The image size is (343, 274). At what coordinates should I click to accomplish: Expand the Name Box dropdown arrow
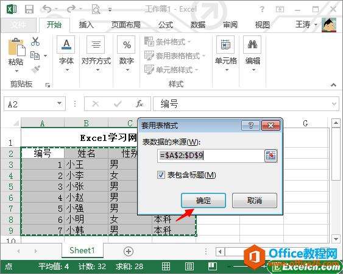(59, 103)
